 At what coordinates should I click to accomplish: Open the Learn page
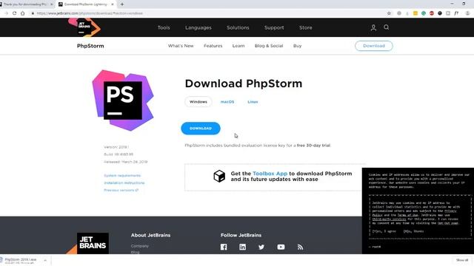(x=238, y=46)
